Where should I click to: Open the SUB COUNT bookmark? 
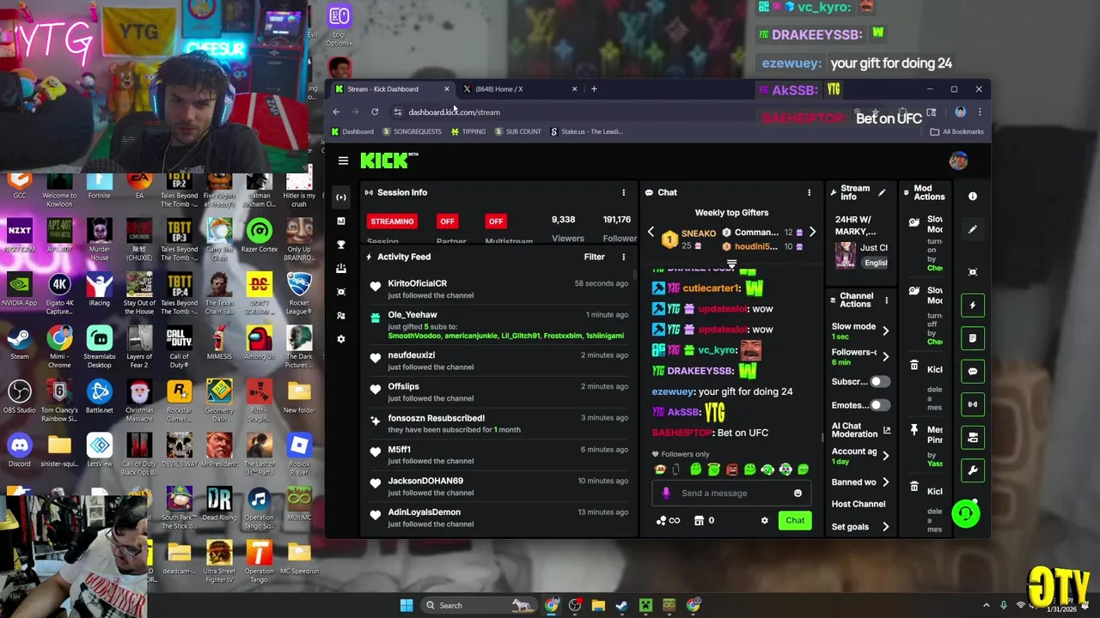click(518, 131)
